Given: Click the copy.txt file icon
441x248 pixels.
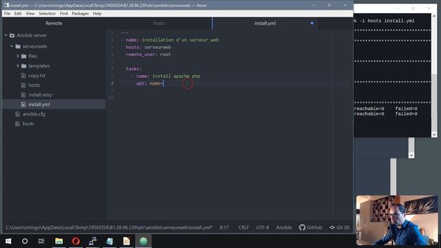Looking at the screenshot, I should tap(23, 75).
